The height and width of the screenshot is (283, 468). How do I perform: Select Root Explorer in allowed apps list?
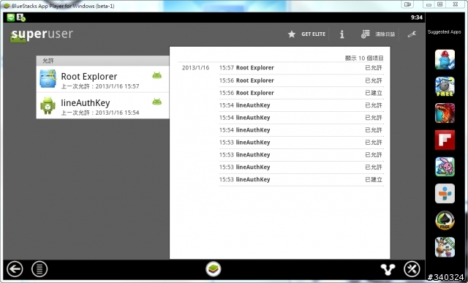pos(102,80)
